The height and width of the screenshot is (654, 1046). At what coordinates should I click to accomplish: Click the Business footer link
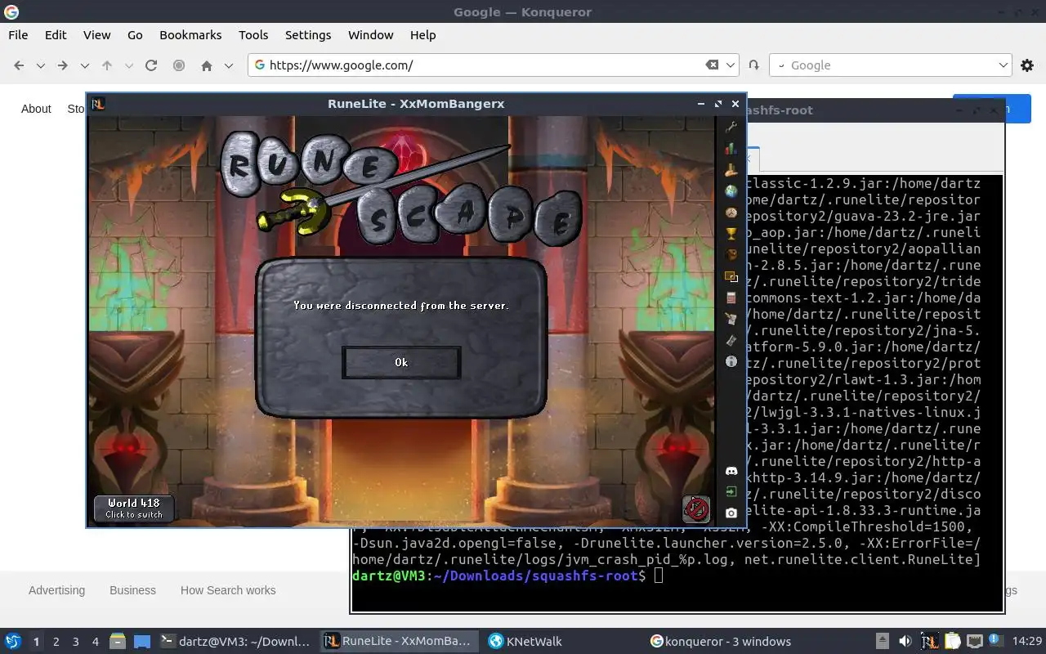(132, 590)
